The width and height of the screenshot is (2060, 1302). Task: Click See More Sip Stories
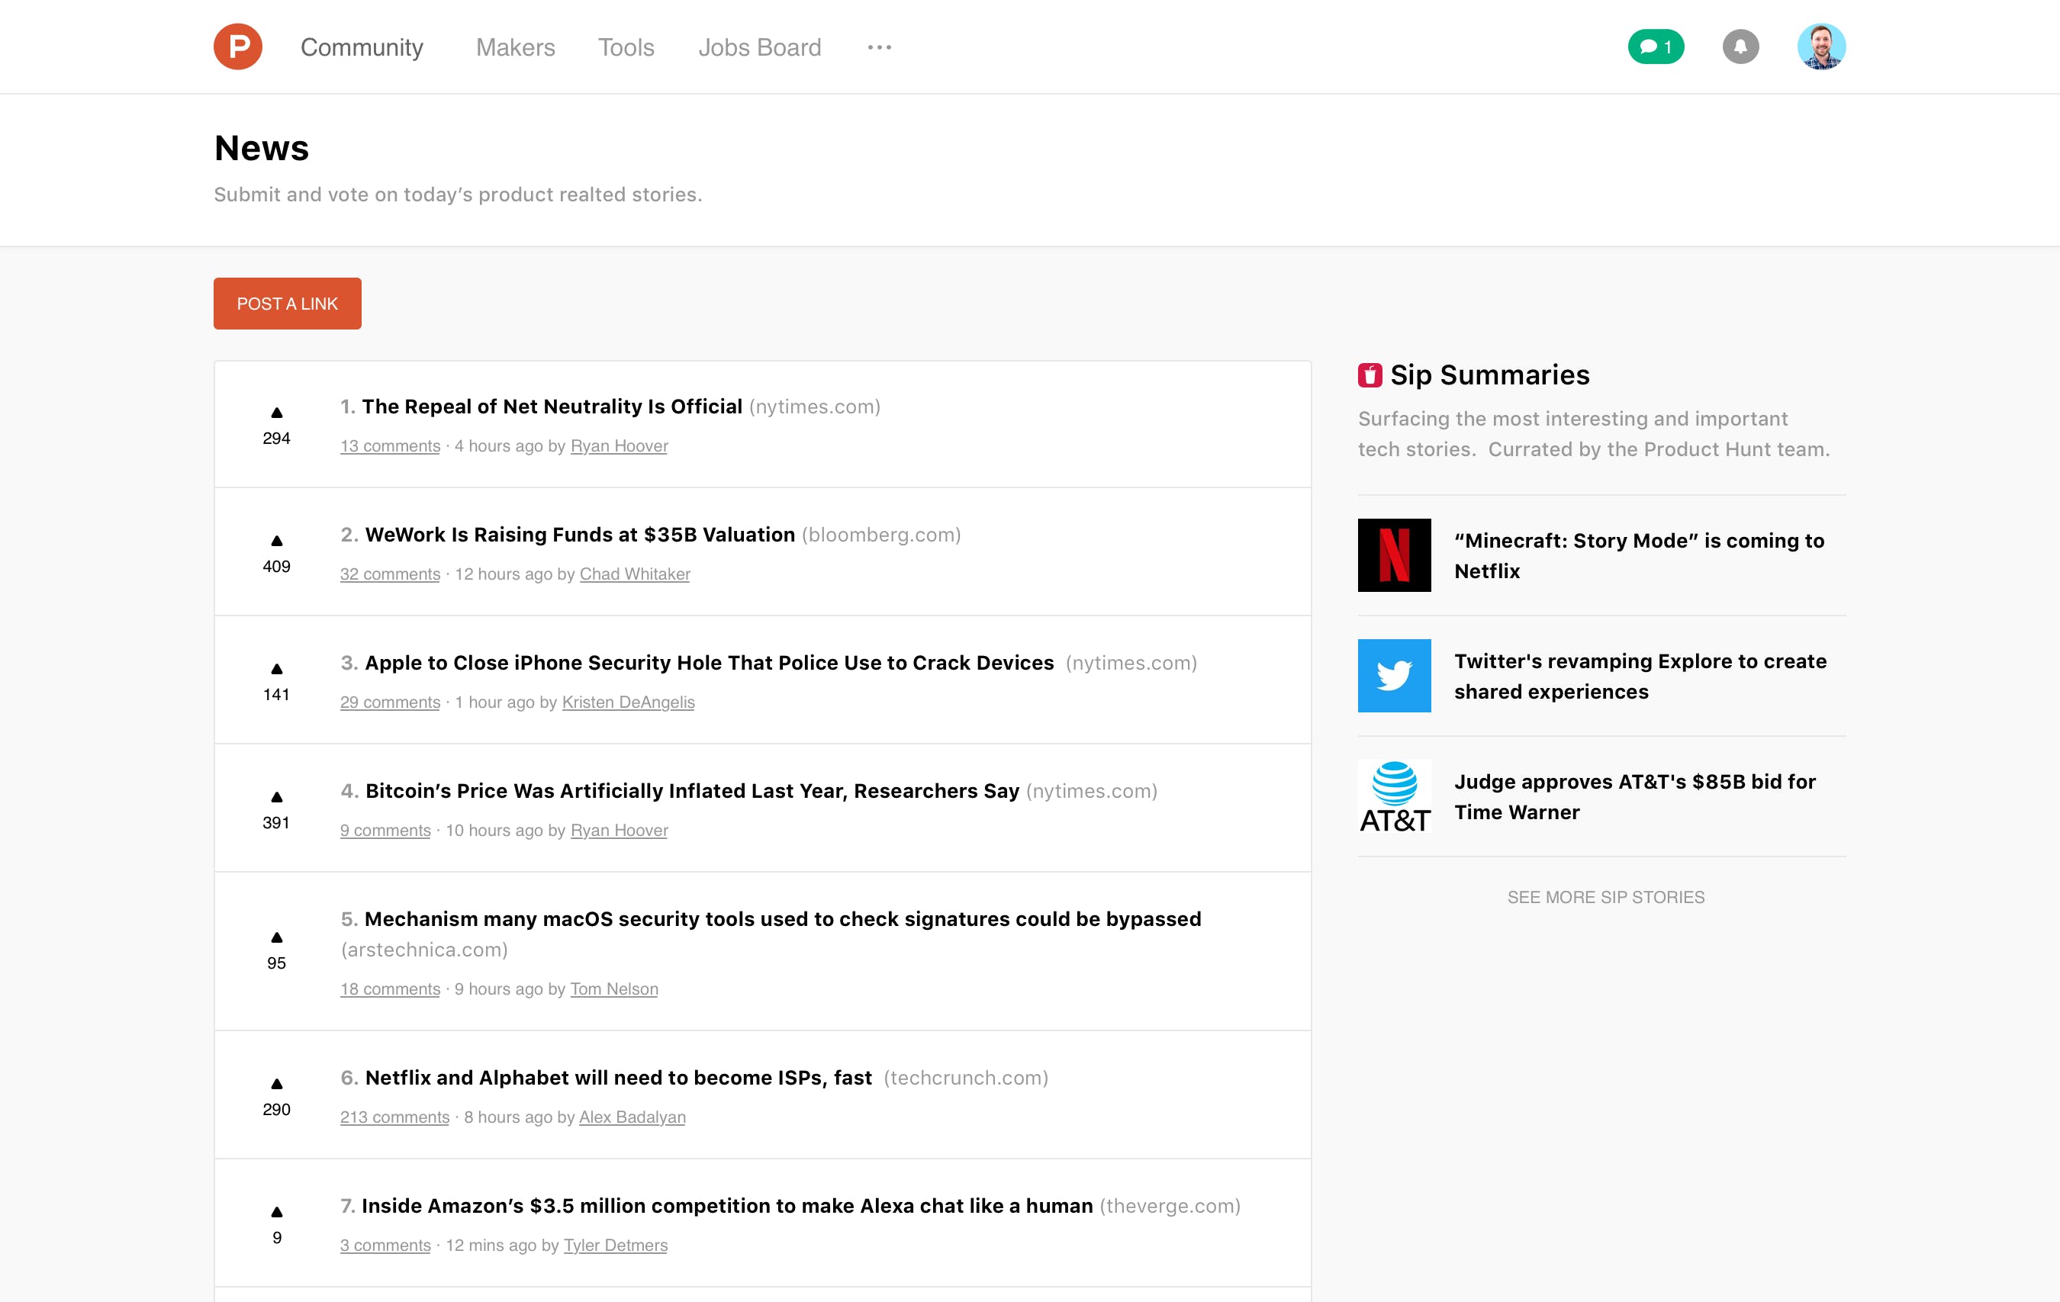click(1605, 898)
